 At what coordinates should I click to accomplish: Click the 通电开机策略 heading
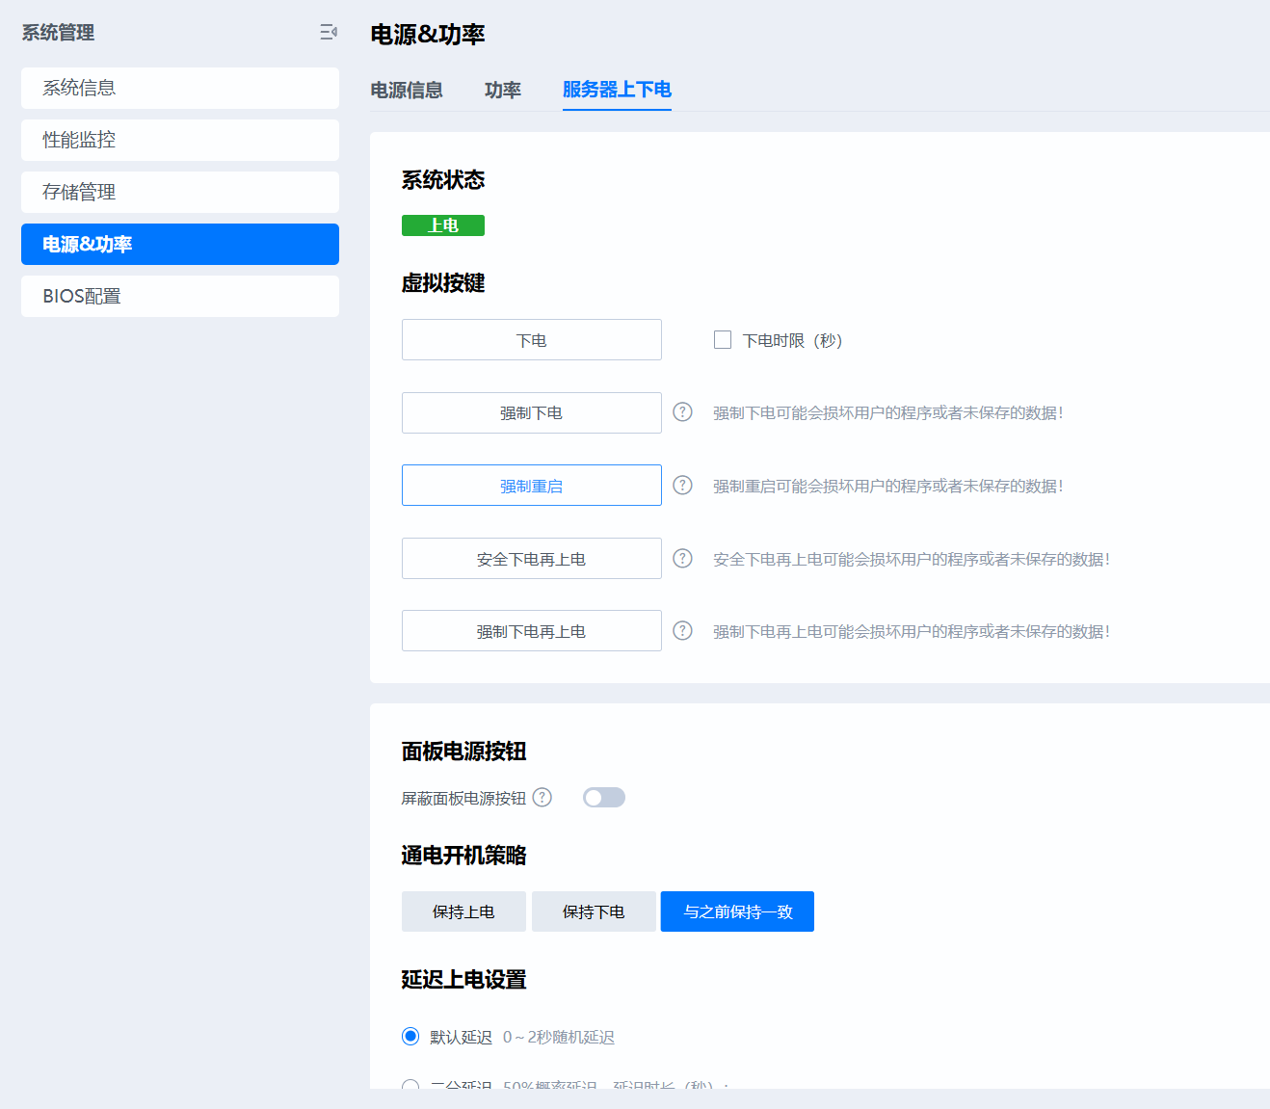pyautogui.click(x=463, y=856)
